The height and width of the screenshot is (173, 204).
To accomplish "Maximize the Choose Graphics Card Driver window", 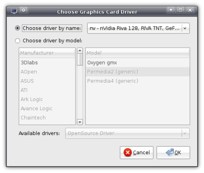I will point(180,10).
